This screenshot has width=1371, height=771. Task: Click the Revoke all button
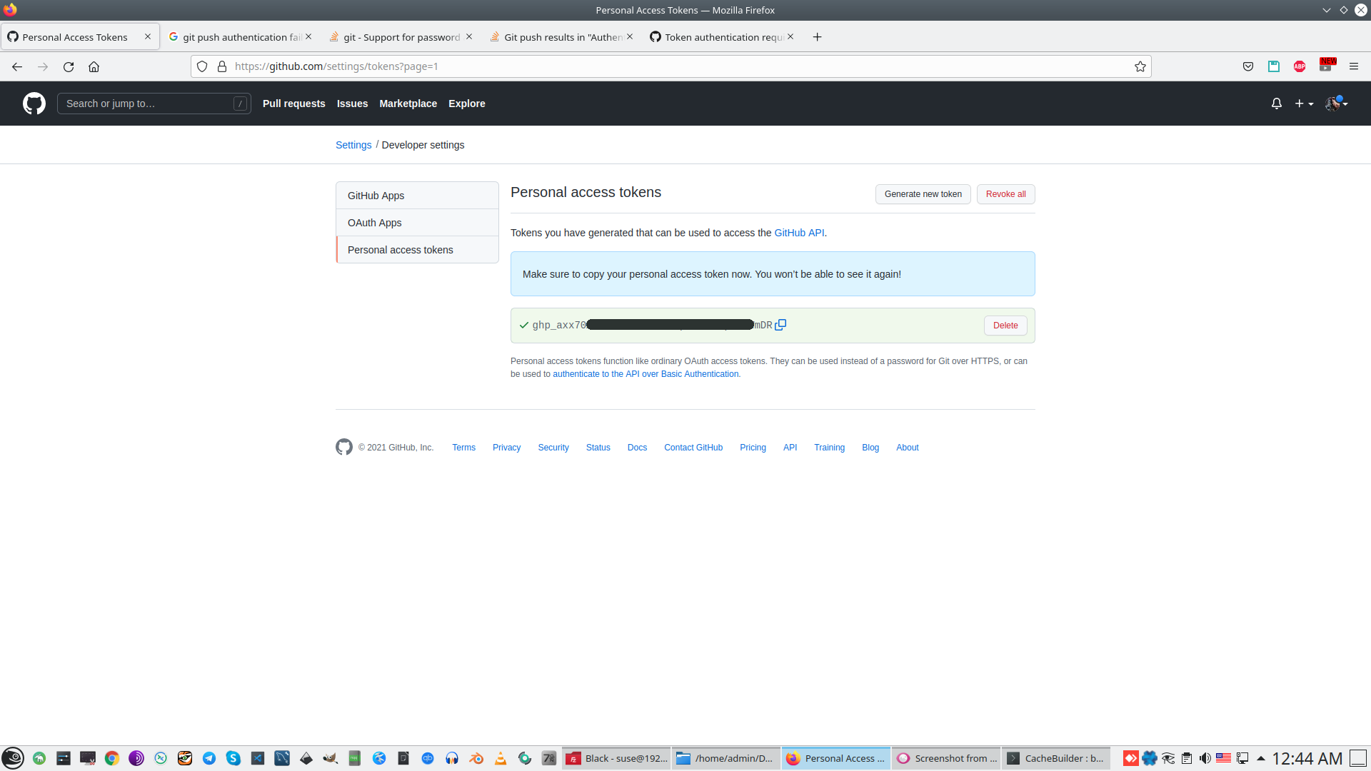point(1005,194)
